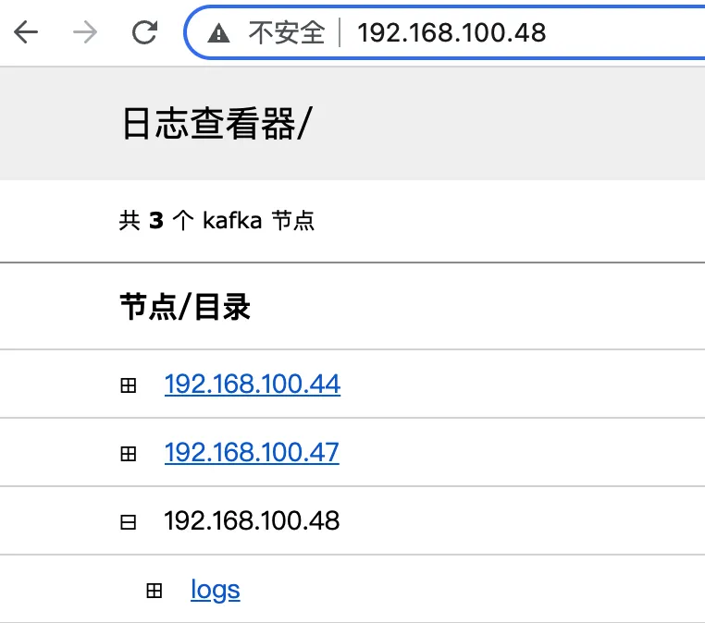Viewport: 705px width, 623px height.
Task: Select the 192.168.100.48 node label in tree
Action: pos(252,520)
